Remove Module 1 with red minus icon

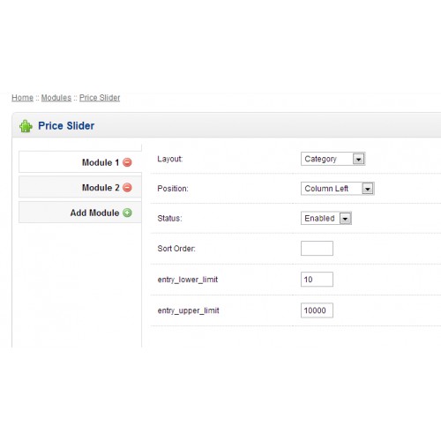[x=127, y=162]
